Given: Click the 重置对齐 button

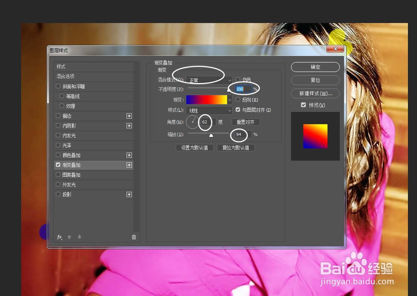Looking at the screenshot, I should 246,122.
